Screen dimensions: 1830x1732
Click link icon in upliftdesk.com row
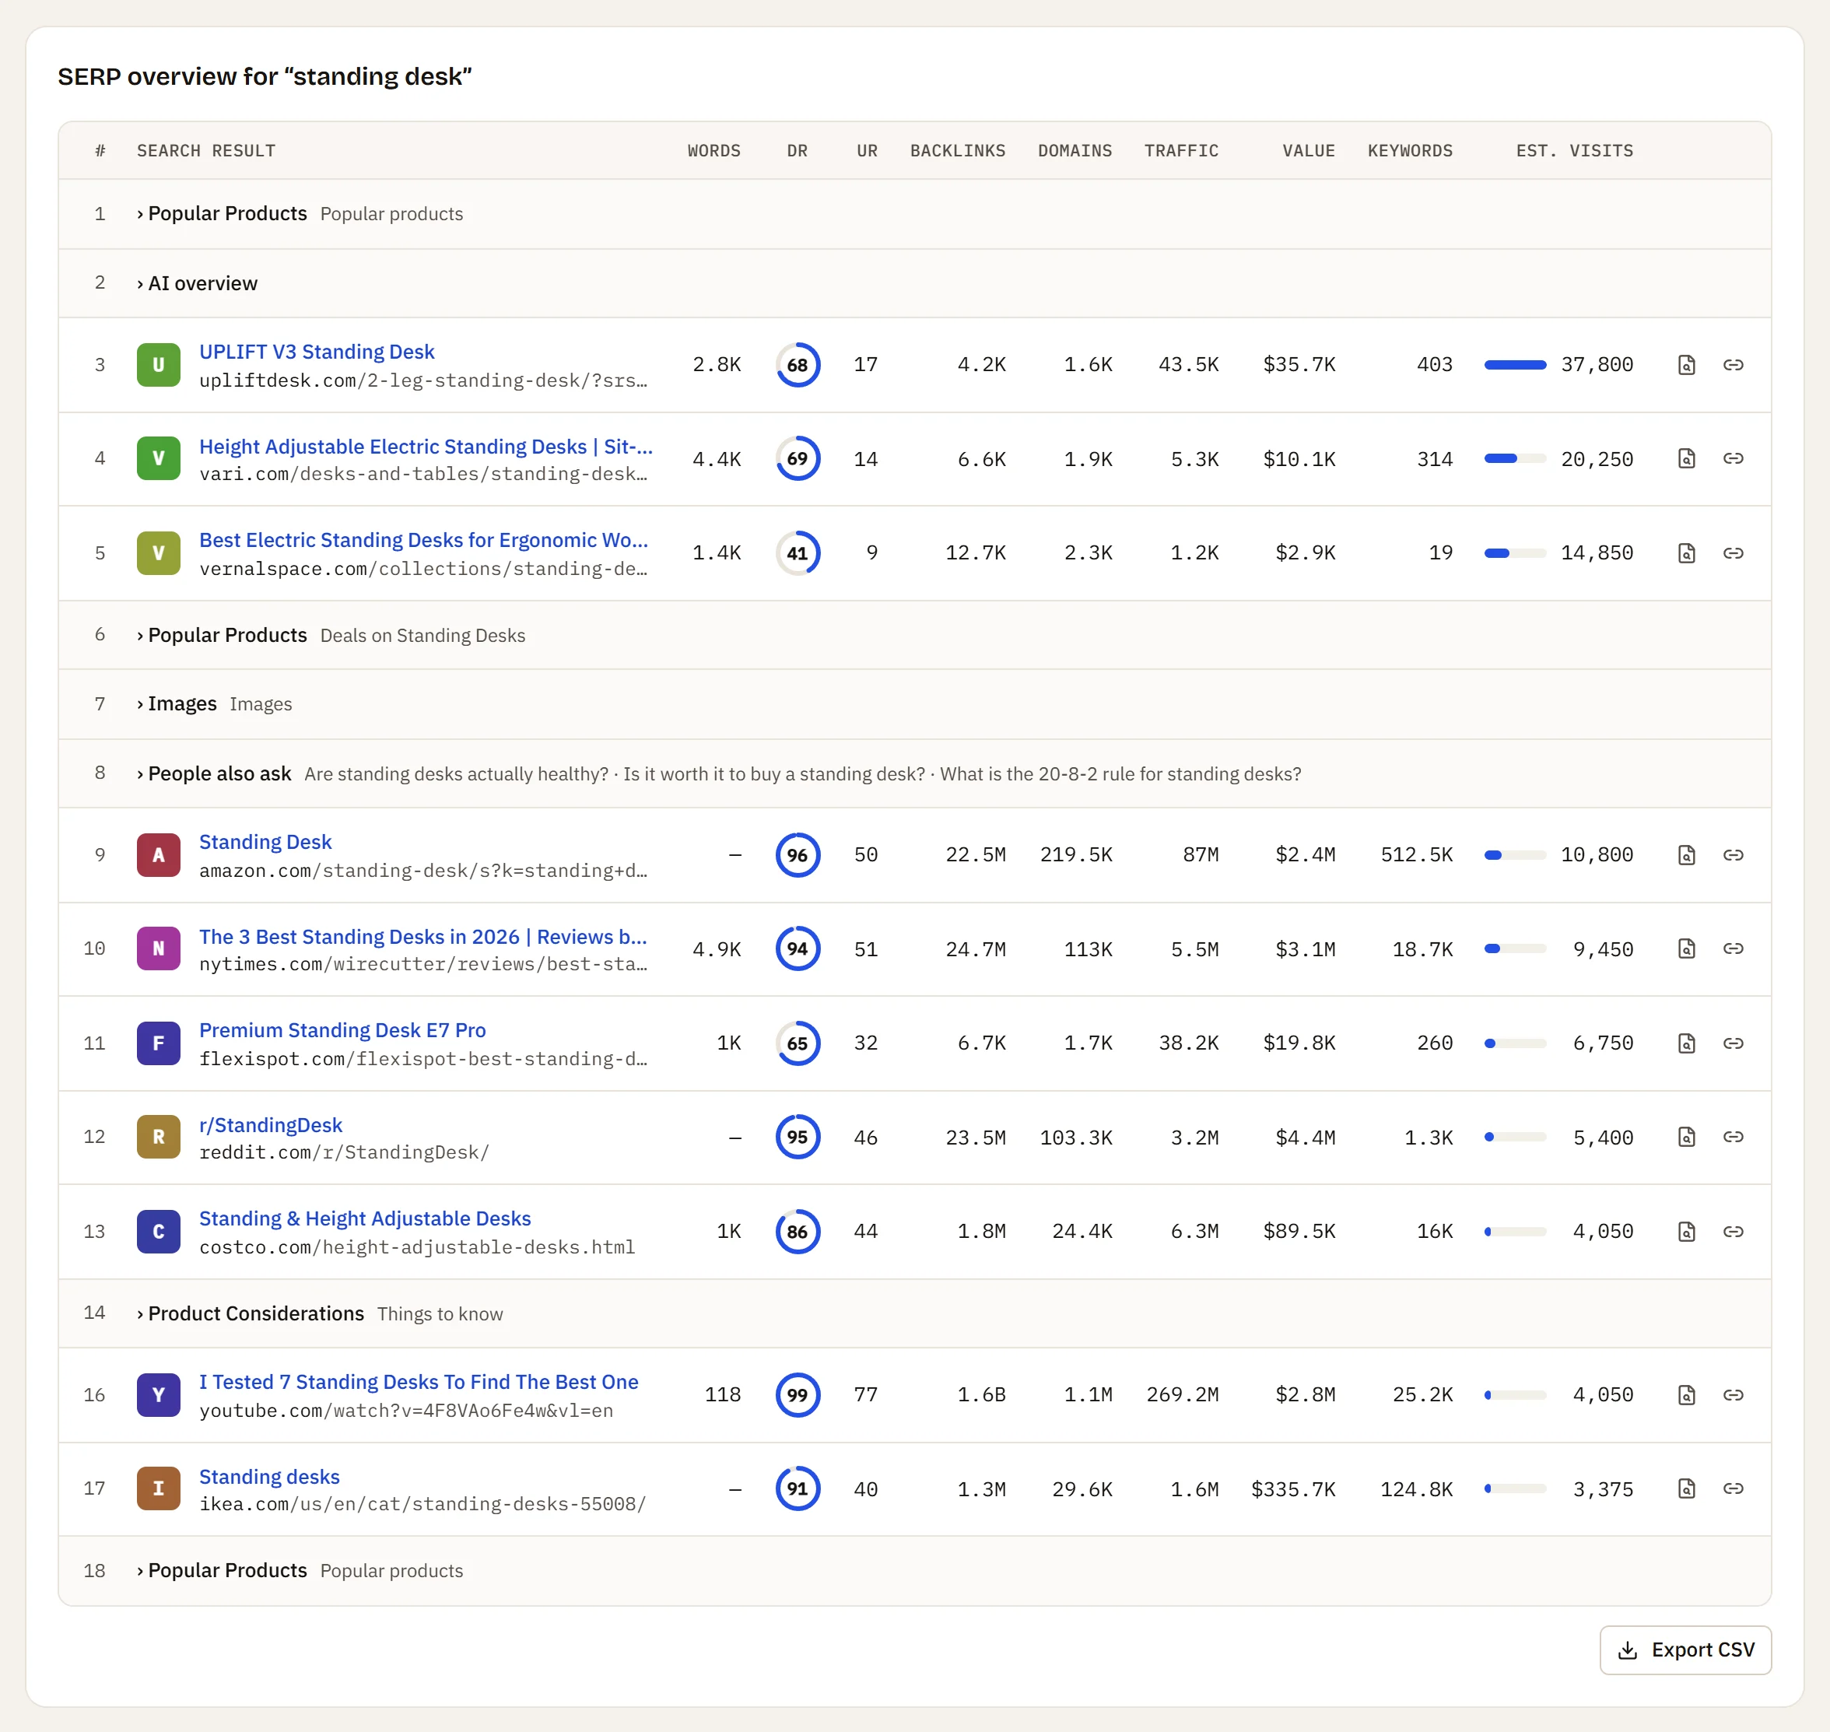pos(1733,365)
